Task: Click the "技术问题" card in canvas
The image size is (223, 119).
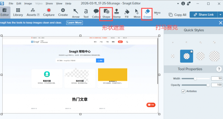Action: [x=80, y=79]
